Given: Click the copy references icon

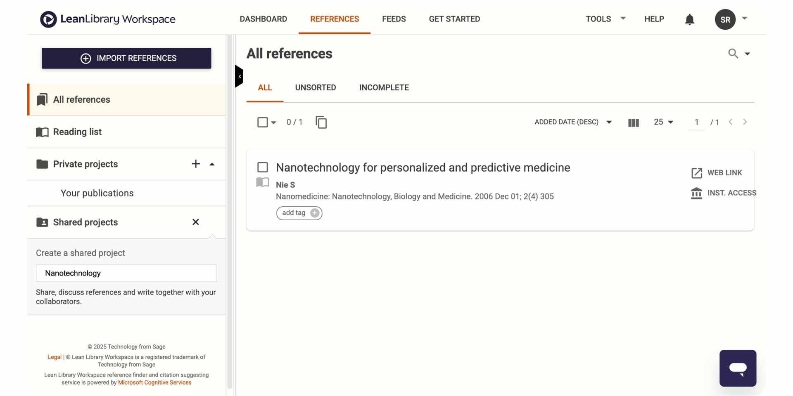Looking at the screenshot, I should [x=321, y=122].
